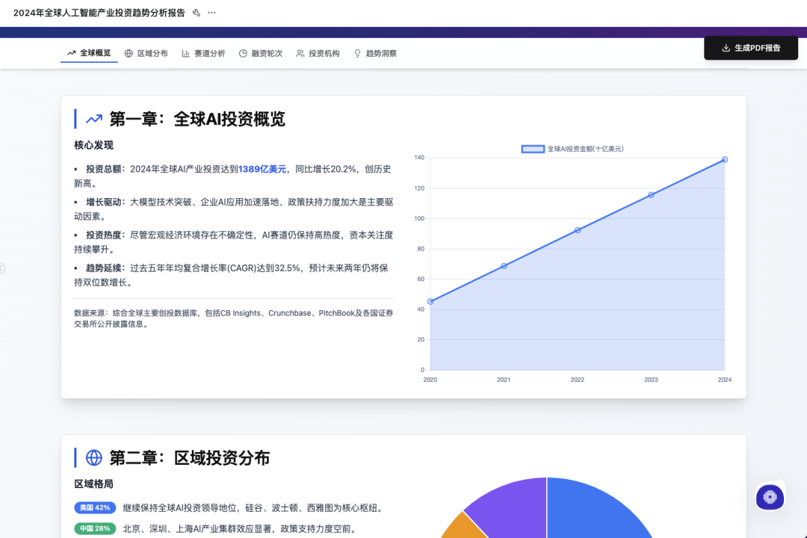Image resolution: width=807 pixels, height=538 pixels.
Task: Click the 生成PDF报告 button
Action: (751, 48)
